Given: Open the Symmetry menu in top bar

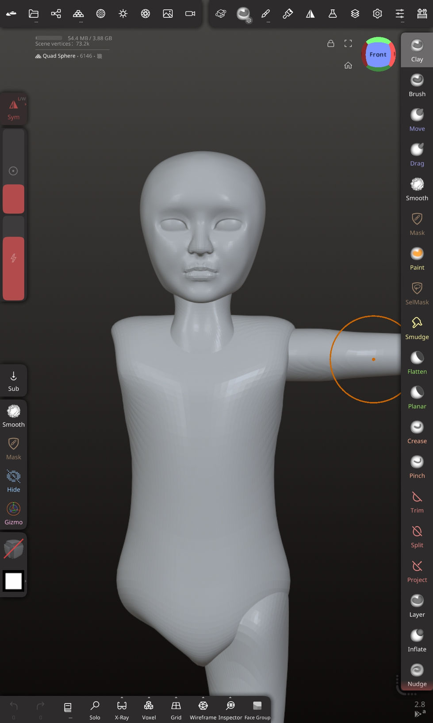Looking at the screenshot, I should tap(310, 14).
